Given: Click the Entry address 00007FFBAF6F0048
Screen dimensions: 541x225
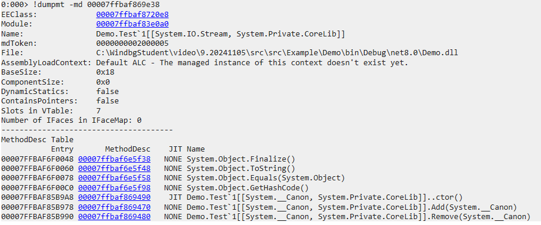Looking at the screenshot, I should pyautogui.click(x=37, y=159).
